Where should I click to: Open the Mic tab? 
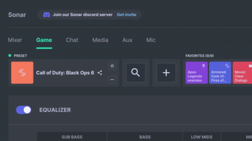[151, 40]
